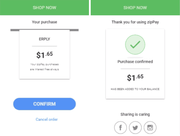The image size is (180, 136).
Task: Click the divider below Purchase confirmed
Action: pos(135,69)
